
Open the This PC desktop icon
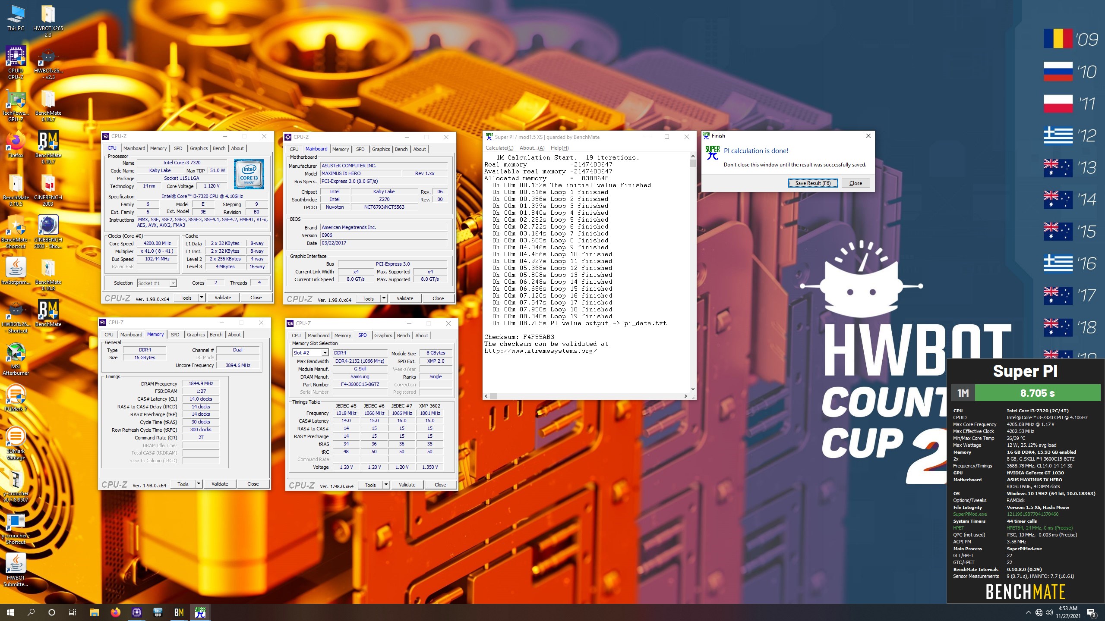(16, 17)
